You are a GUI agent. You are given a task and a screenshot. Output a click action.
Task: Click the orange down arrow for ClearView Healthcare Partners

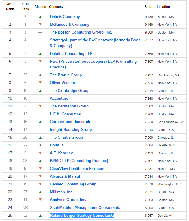[40, 169]
